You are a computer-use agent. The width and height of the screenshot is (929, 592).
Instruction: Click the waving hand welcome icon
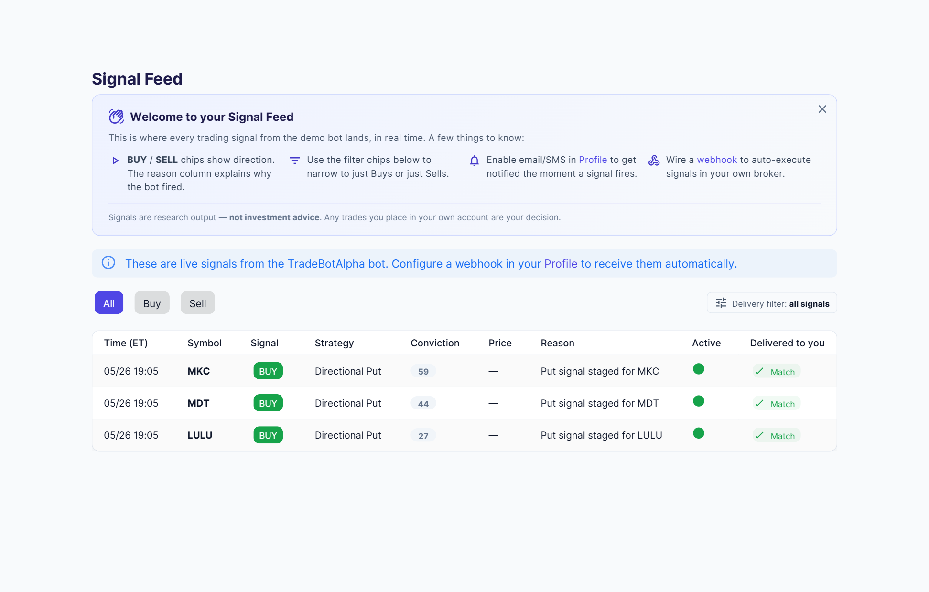pos(116,117)
